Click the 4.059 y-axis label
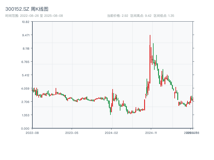214x160 pixels. tap(26, 88)
